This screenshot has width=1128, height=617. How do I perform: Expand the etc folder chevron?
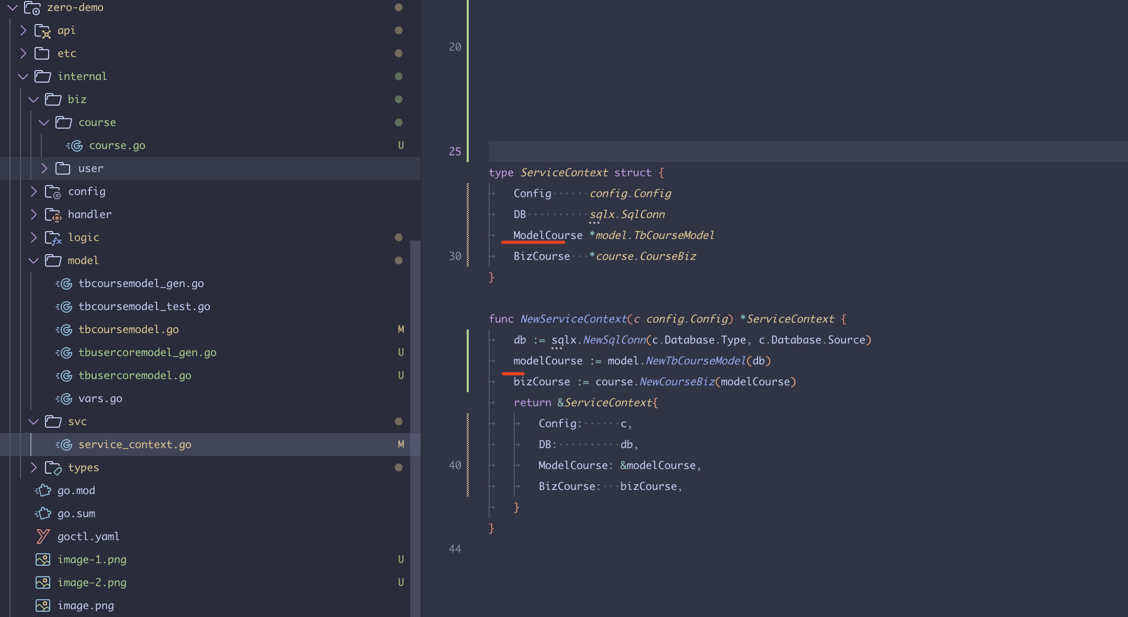[23, 53]
